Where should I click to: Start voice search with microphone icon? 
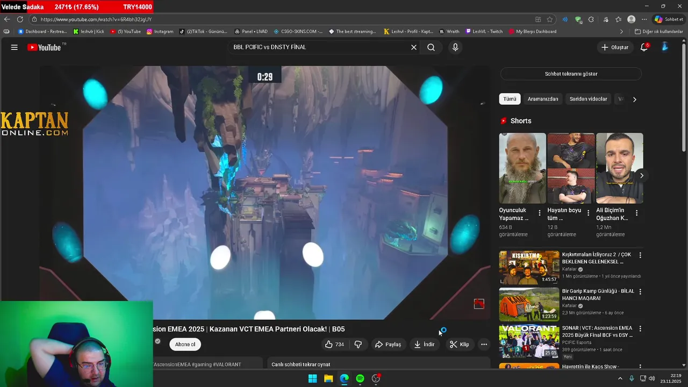pos(455,47)
